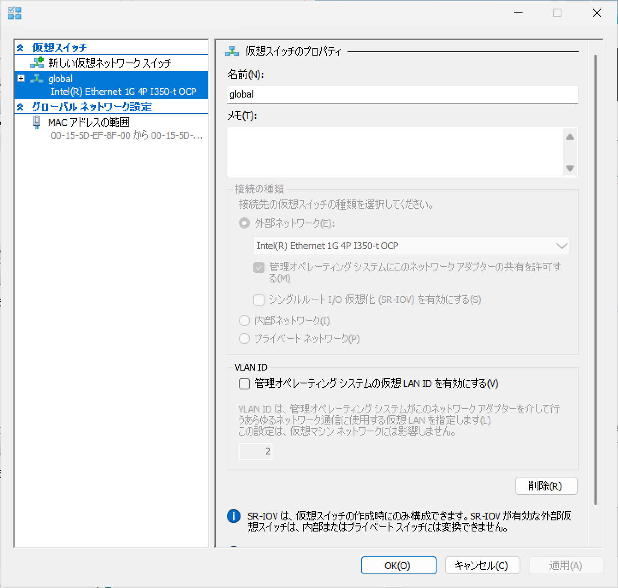Enable the management OS VLAN ID checkbox

[x=244, y=383]
